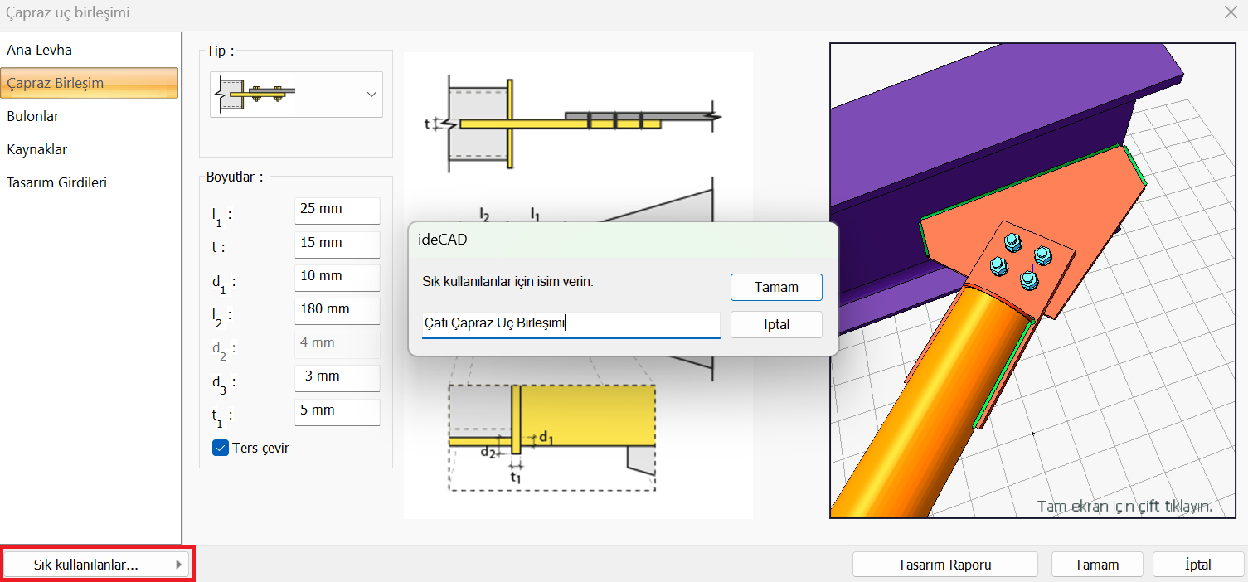
Task: Click the t thickness 15 mm field
Action: 337,244
